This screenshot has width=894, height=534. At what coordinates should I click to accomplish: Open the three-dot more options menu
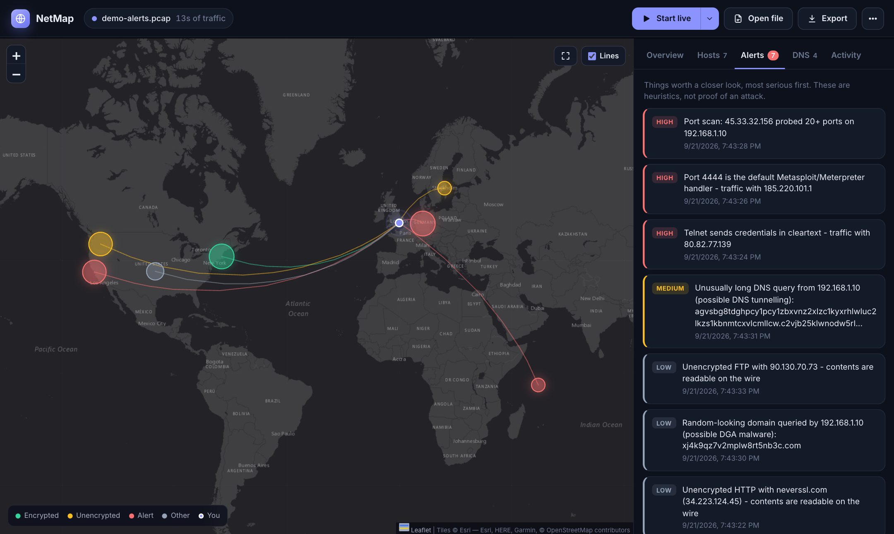click(872, 19)
